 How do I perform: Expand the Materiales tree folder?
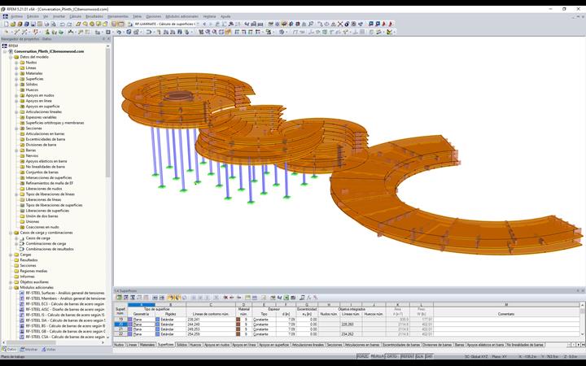point(16,73)
